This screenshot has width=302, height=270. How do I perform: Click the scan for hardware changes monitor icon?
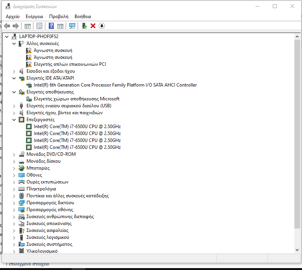(x=72, y=26)
